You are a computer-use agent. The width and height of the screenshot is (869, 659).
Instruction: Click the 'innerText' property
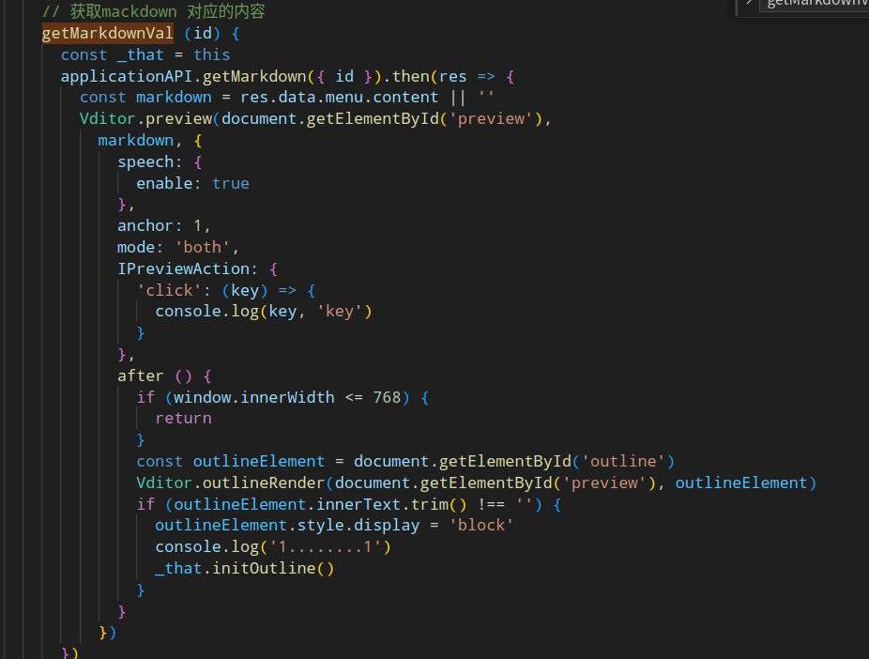[358, 504]
